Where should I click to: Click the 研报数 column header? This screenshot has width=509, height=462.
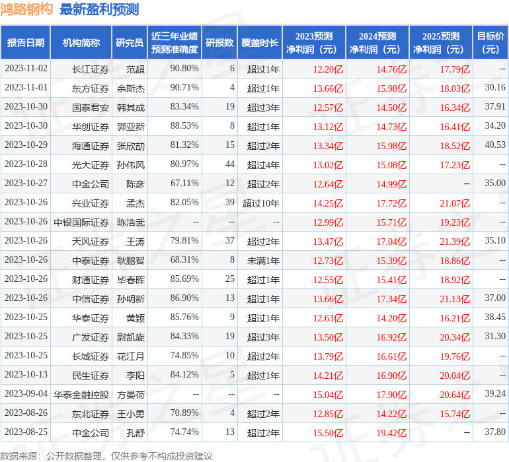pos(219,43)
